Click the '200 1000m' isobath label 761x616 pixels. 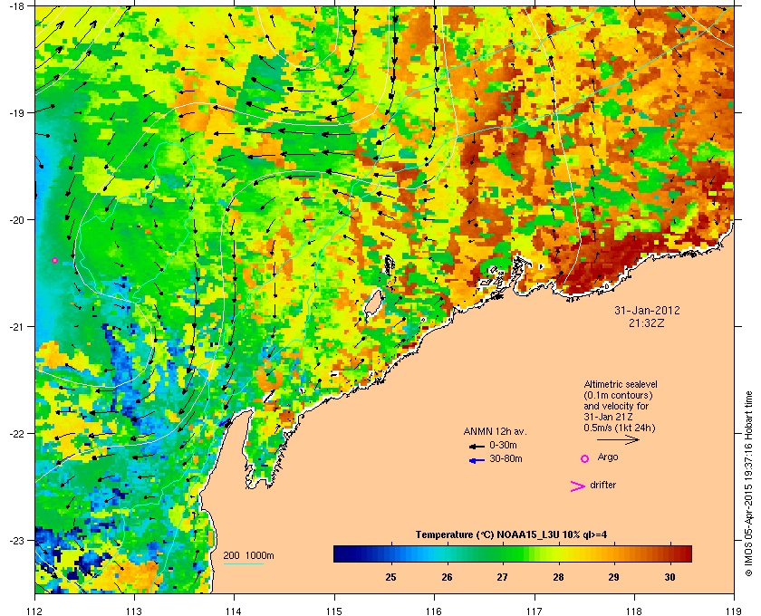click(x=248, y=555)
